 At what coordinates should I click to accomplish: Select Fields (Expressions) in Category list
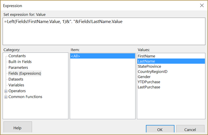tap(25, 73)
